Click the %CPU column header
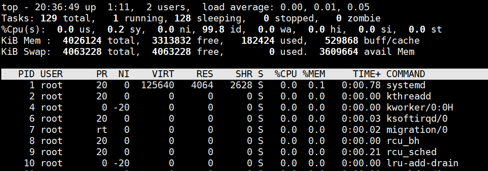 286,74
